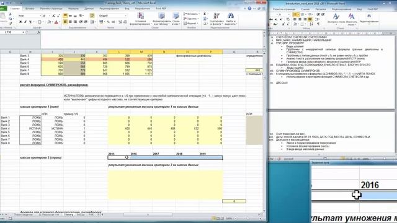Viewport: 397px width, 223px height.
Task: Toggle underline formatting in Excel ribbon
Action: click(30, 22)
